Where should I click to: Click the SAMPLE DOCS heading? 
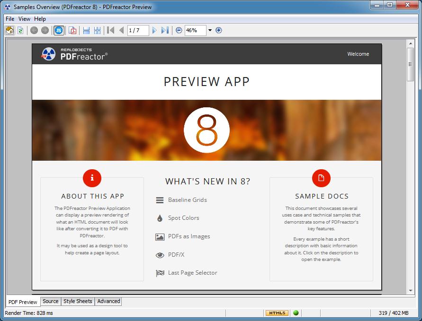pos(322,196)
